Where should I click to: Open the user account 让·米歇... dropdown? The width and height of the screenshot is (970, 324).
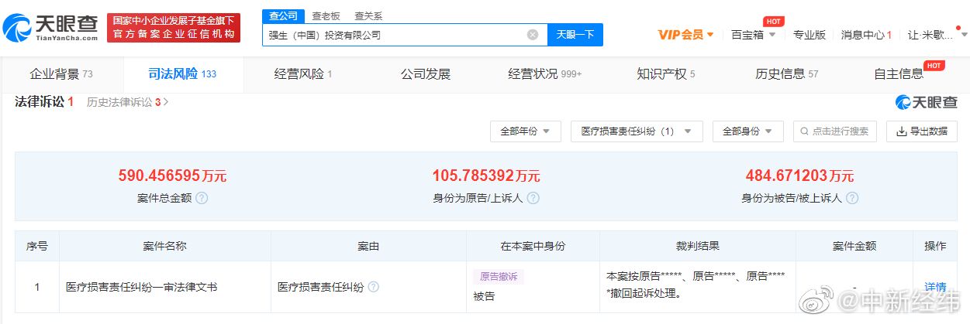pyautogui.click(x=938, y=35)
